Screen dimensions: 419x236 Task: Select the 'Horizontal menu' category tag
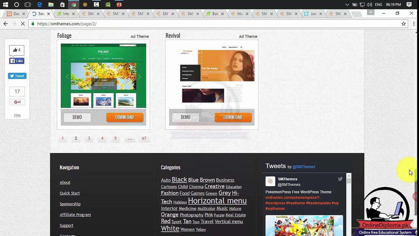pyautogui.click(x=217, y=201)
